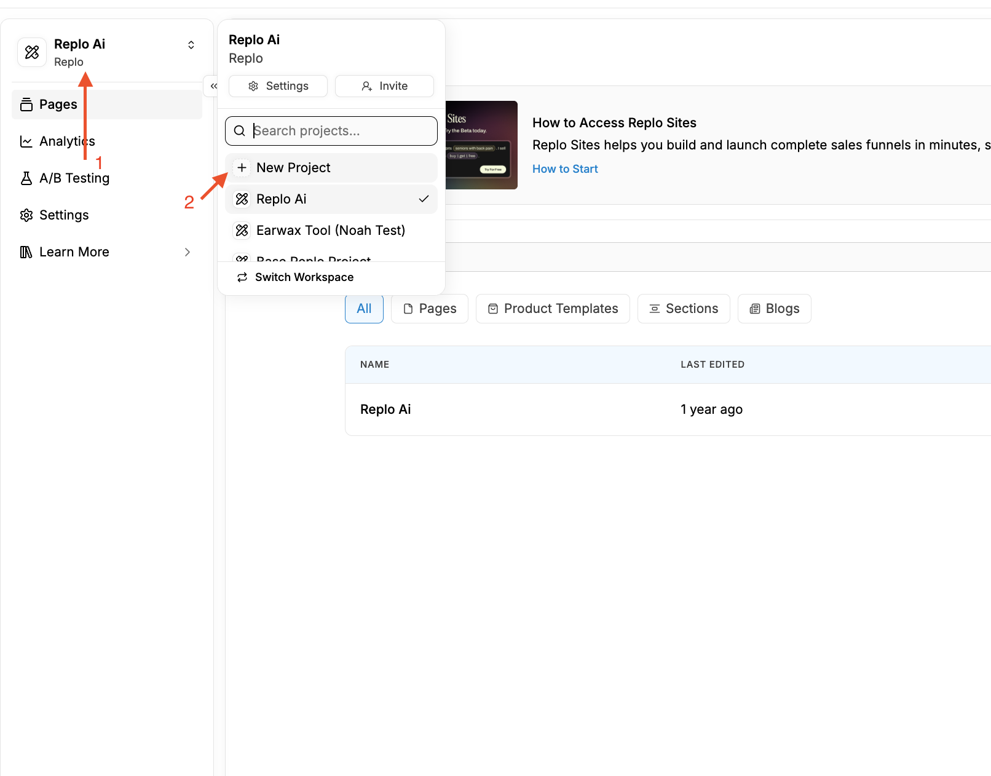Click the magnifier icon in project search
Screen dimensions: 991x776
click(x=240, y=131)
